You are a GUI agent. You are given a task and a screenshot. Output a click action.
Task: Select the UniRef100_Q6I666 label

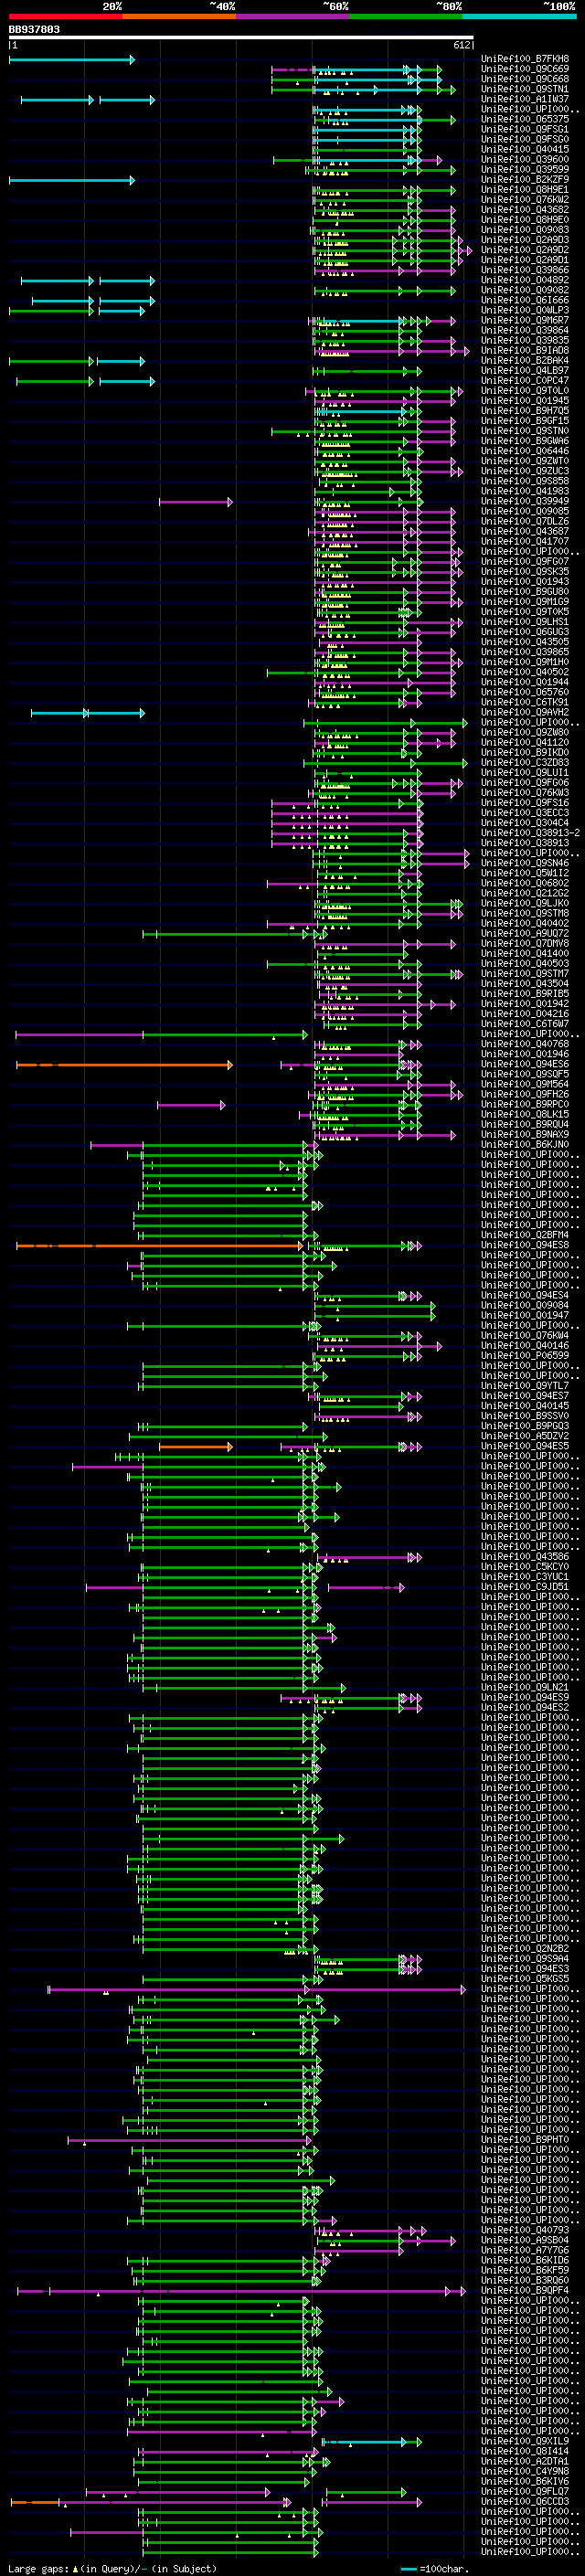click(525, 300)
